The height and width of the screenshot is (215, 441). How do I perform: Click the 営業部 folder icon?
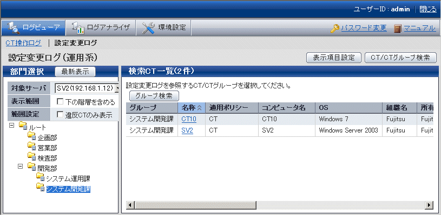pyautogui.click(x=32, y=147)
